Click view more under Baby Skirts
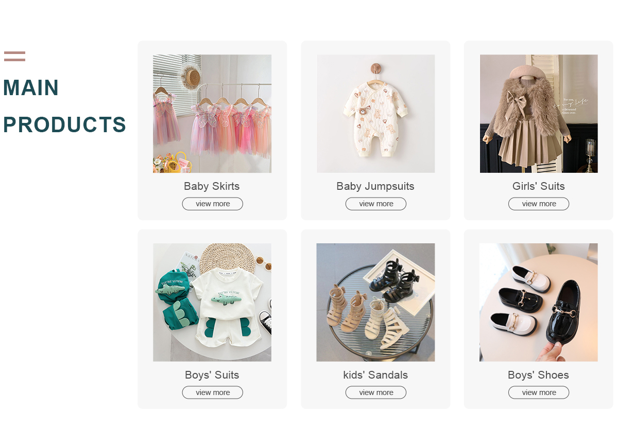The width and height of the screenshot is (618, 447). 212,204
